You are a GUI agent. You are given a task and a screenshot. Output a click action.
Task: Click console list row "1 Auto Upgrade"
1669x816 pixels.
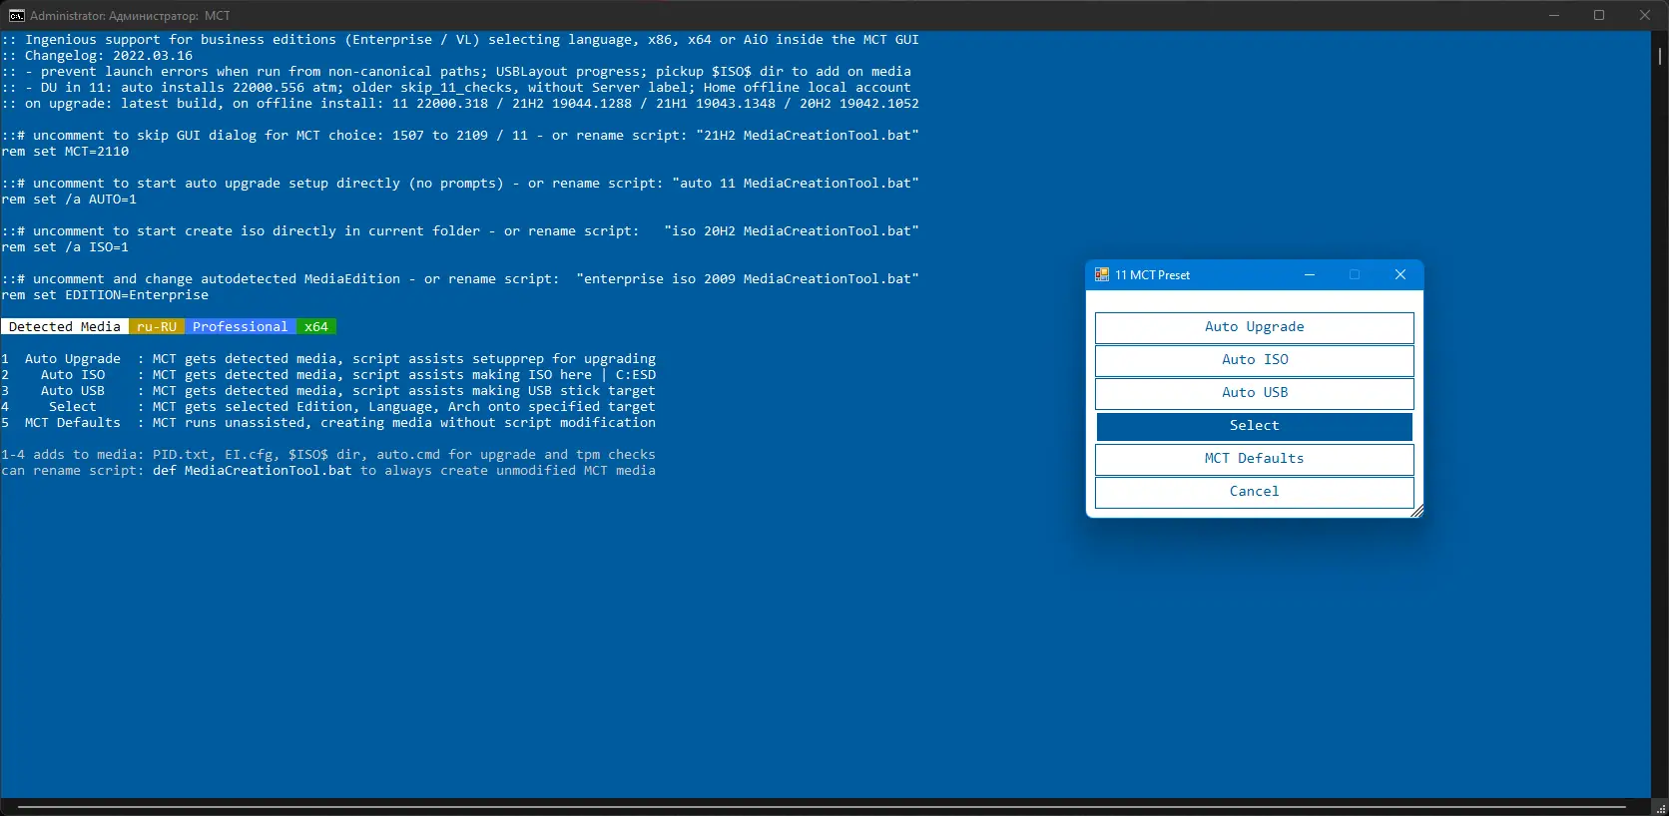tap(328, 359)
